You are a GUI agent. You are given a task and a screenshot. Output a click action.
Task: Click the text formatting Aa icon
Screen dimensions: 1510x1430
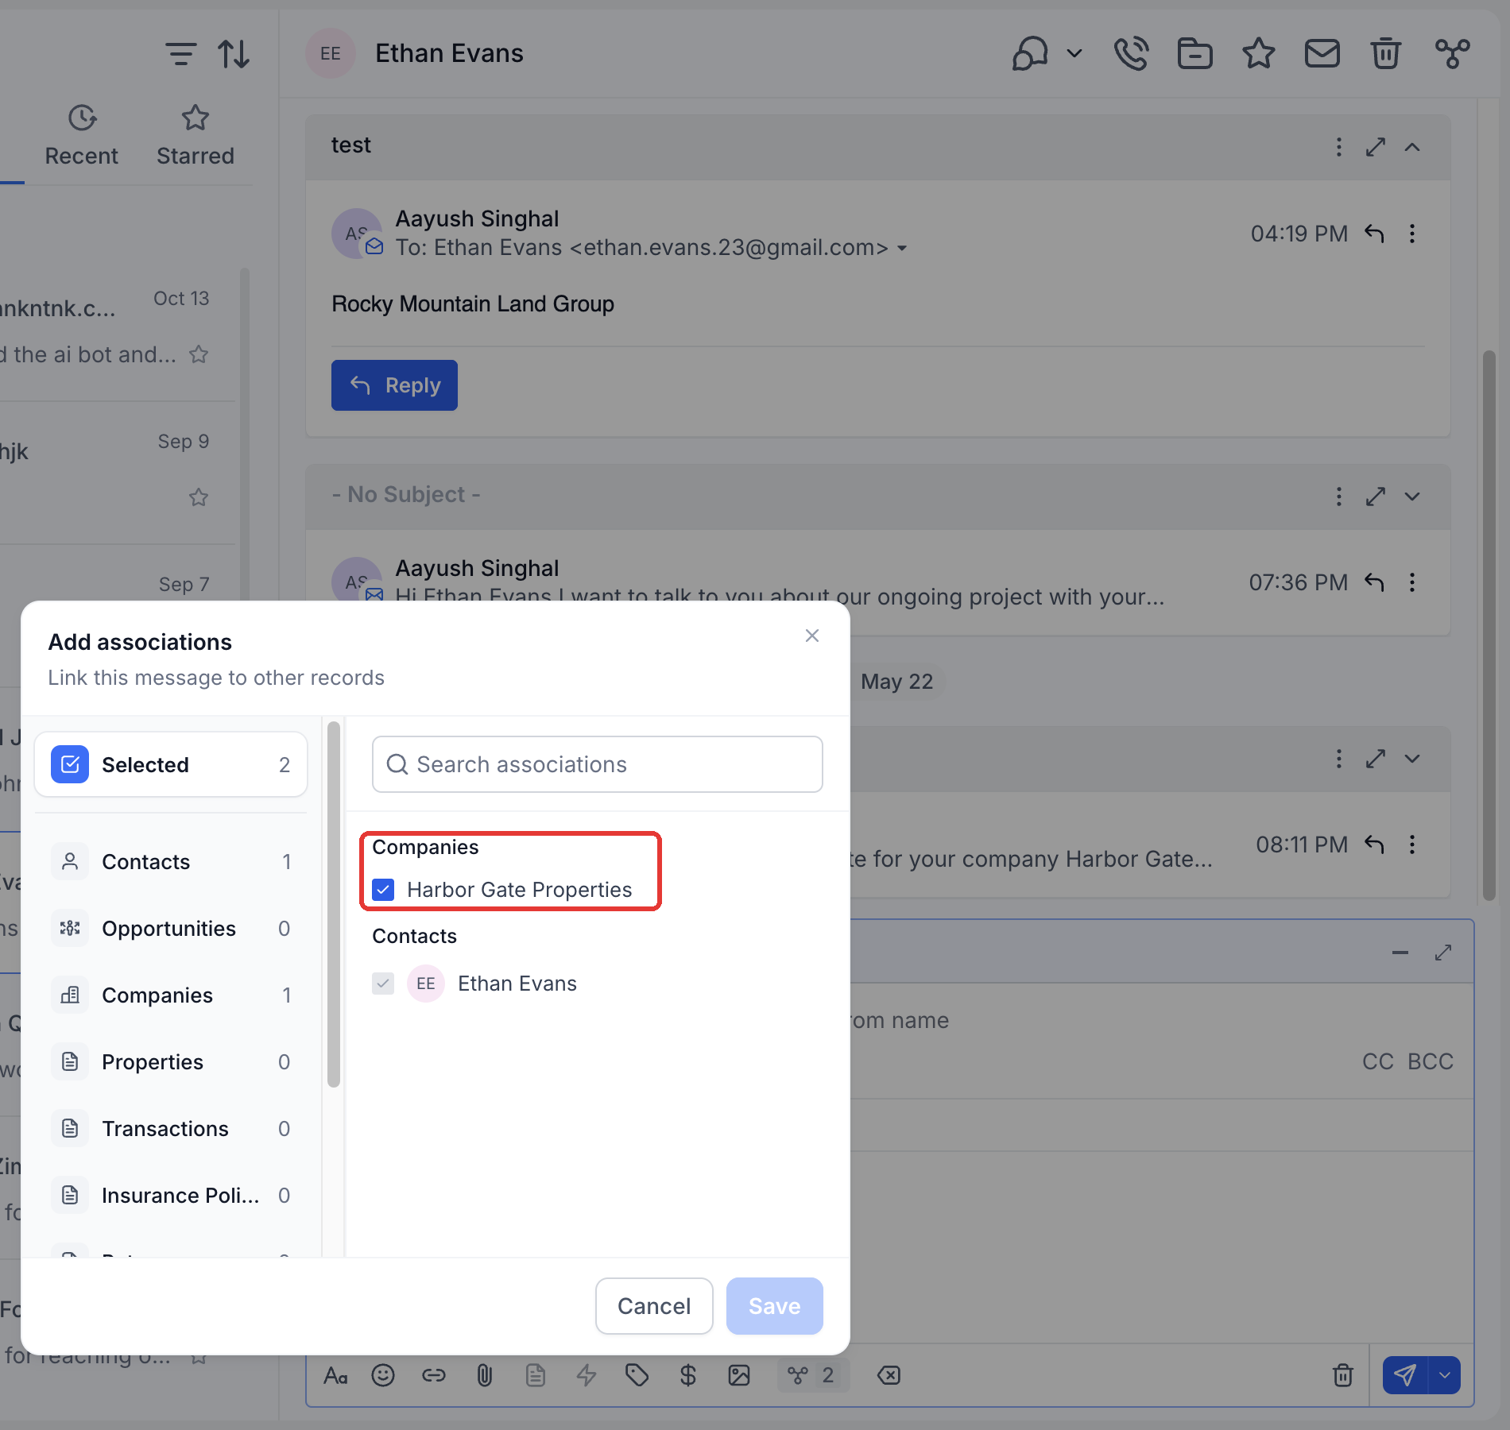335,1375
